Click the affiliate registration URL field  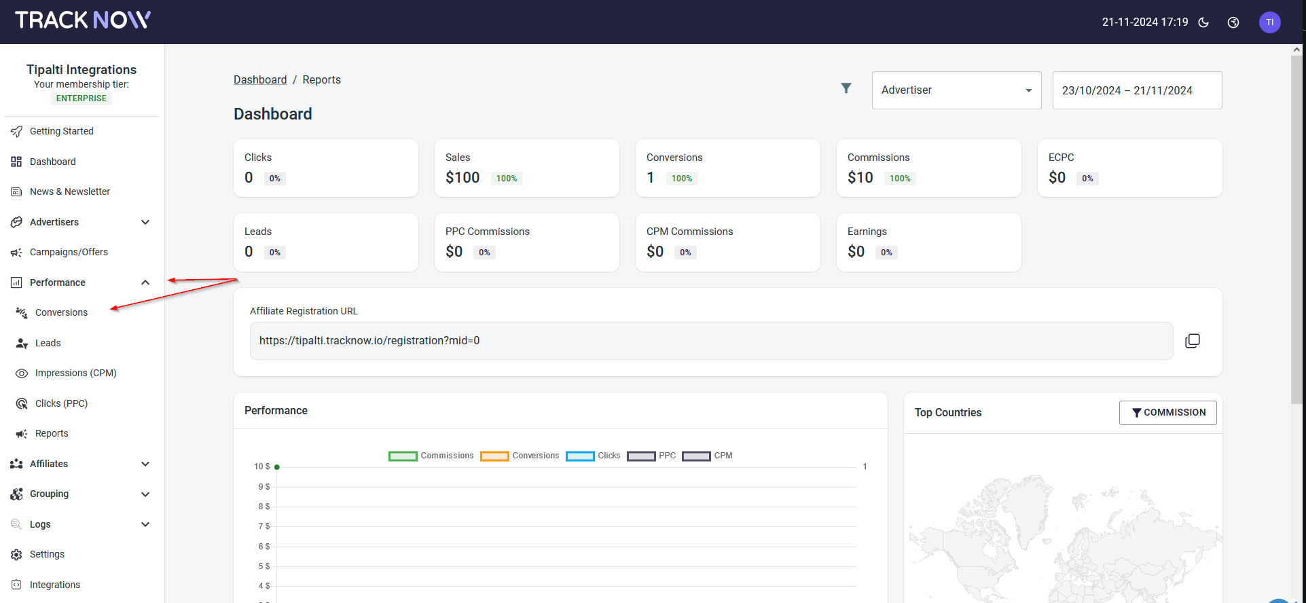point(711,341)
